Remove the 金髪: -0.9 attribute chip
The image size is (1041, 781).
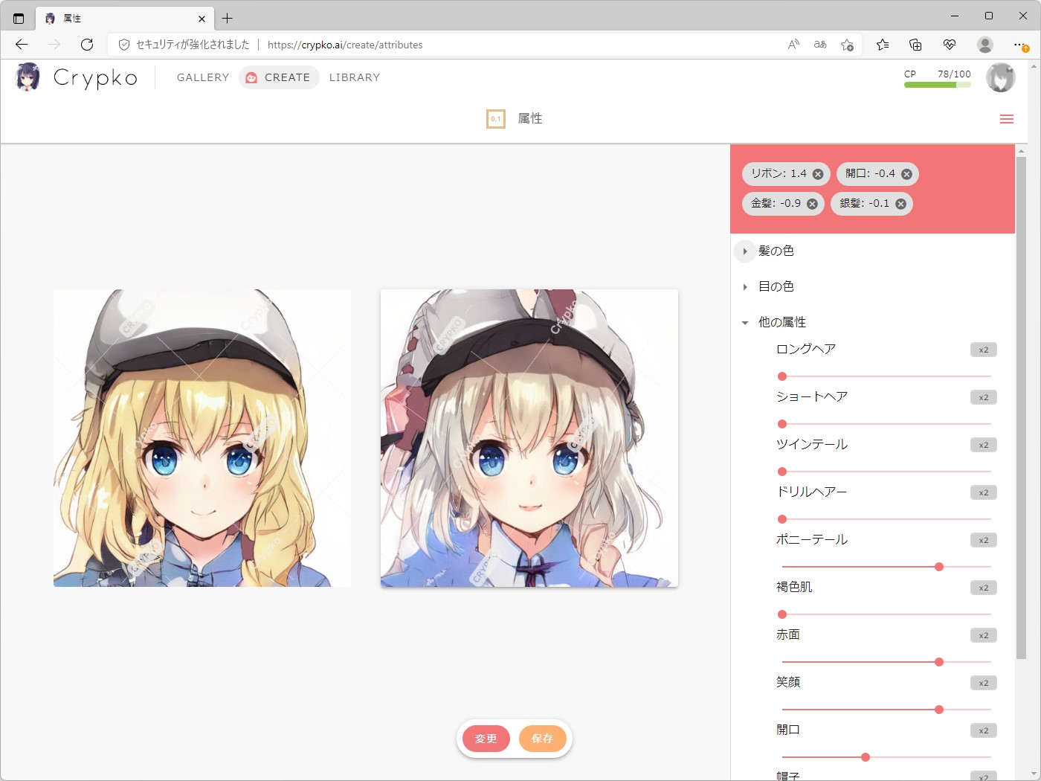point(811,203)
